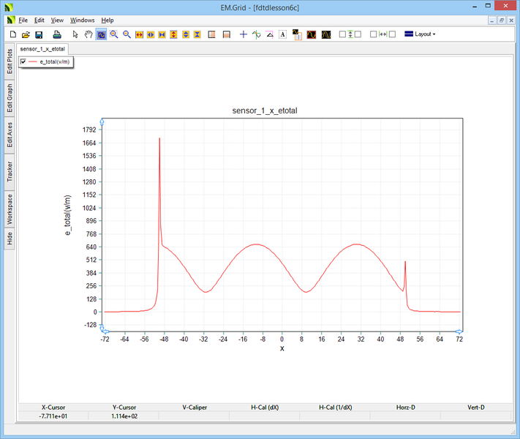
Task: Click the New document icon
Action: coord(12,34)
